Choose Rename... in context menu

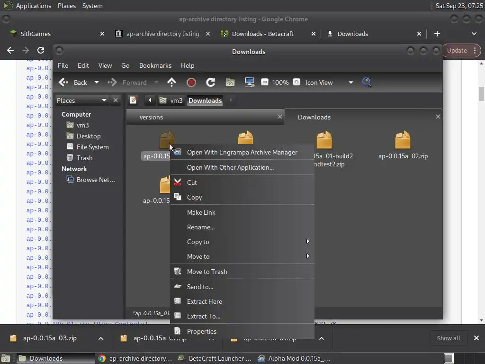tap(242, 227)
